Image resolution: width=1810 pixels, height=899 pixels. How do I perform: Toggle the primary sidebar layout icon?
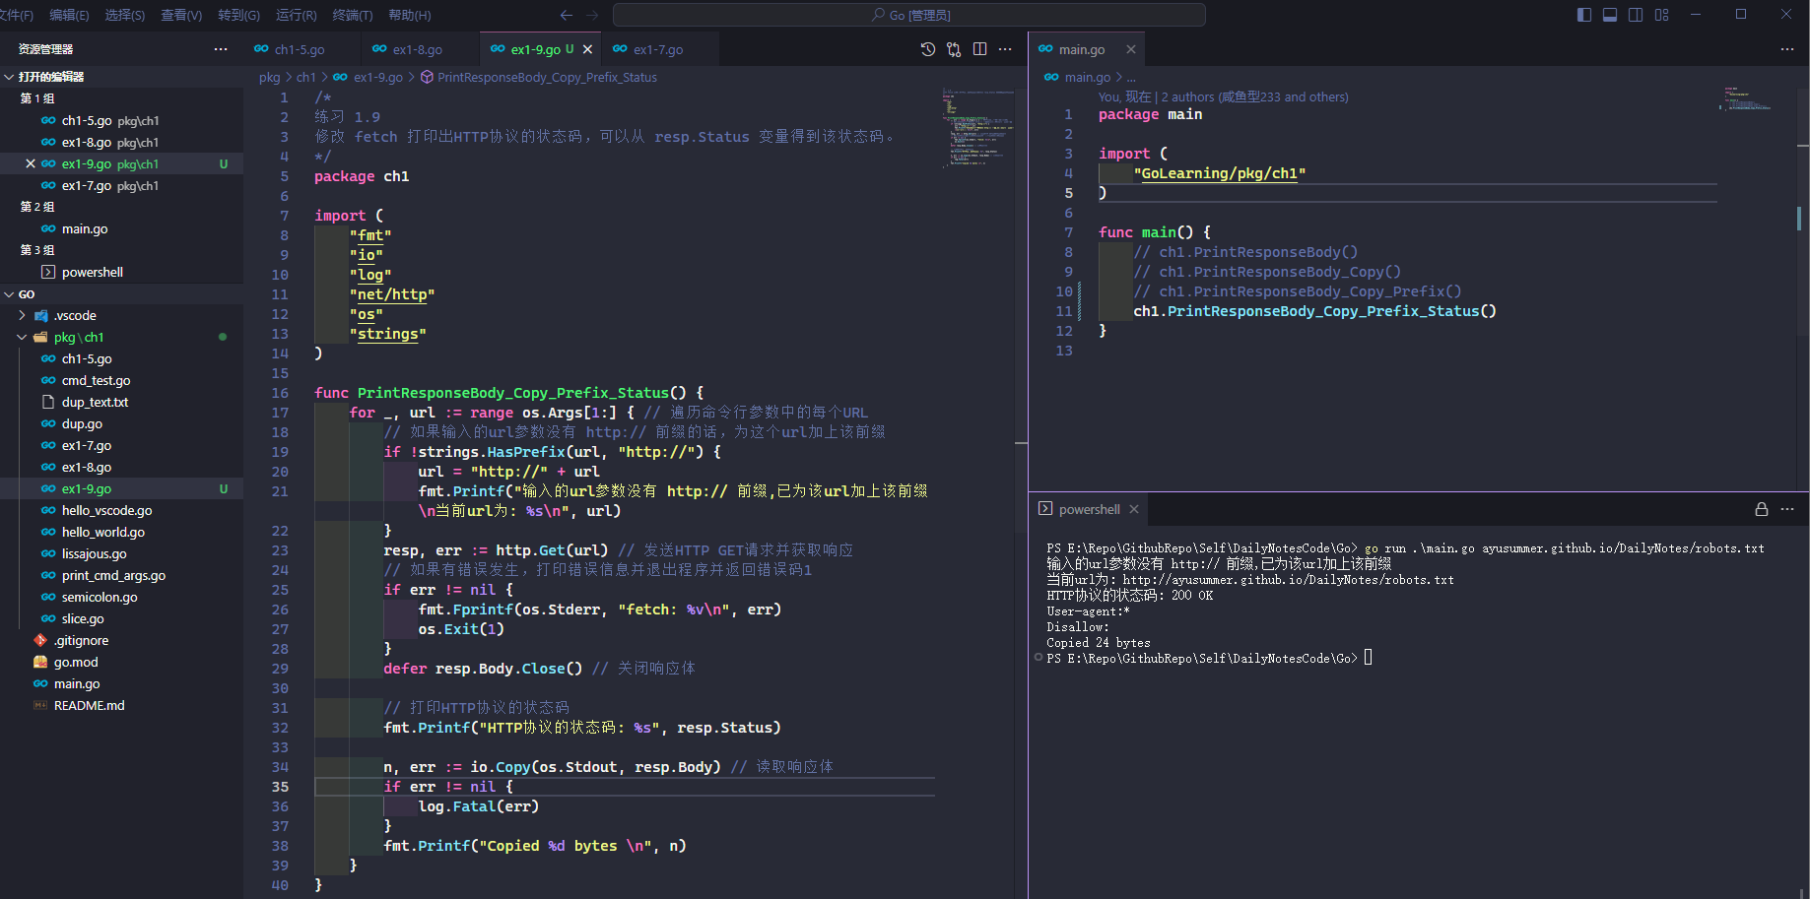pos(1584,15)
